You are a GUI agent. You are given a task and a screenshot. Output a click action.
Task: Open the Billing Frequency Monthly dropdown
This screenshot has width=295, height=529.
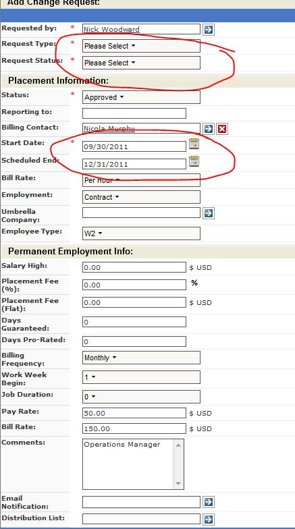point(141,358)
